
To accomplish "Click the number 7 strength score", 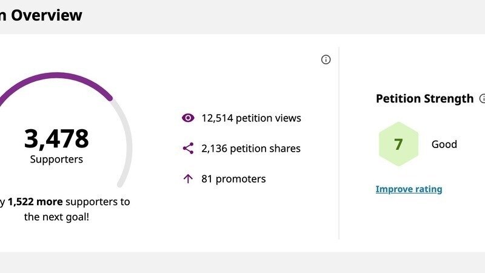I will (398, 144).
